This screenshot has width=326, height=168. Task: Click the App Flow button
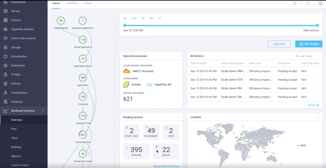(279, 44)
